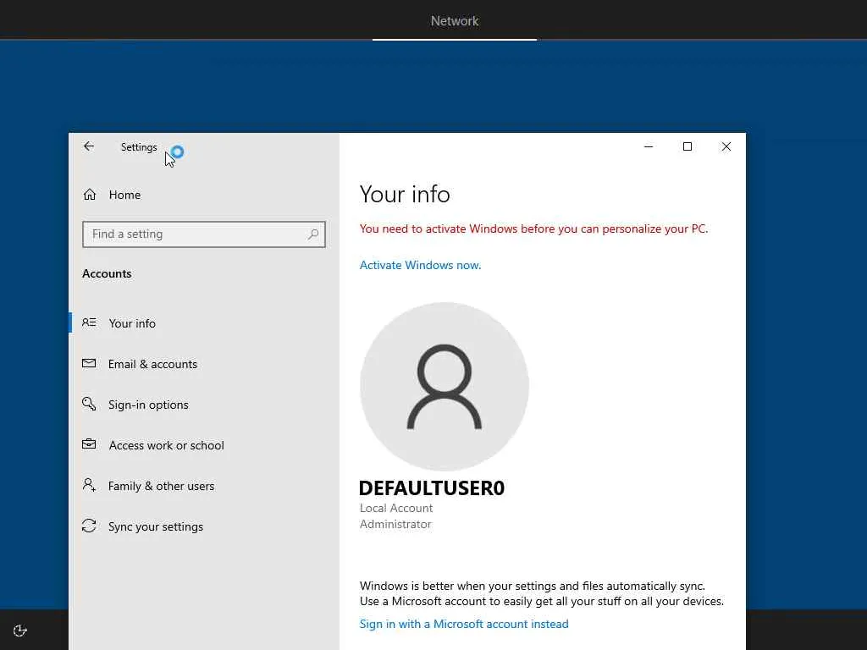Click the Access work or school briefcase icon
The width and height of the screenshot is (867, 650).
(89, 444)
